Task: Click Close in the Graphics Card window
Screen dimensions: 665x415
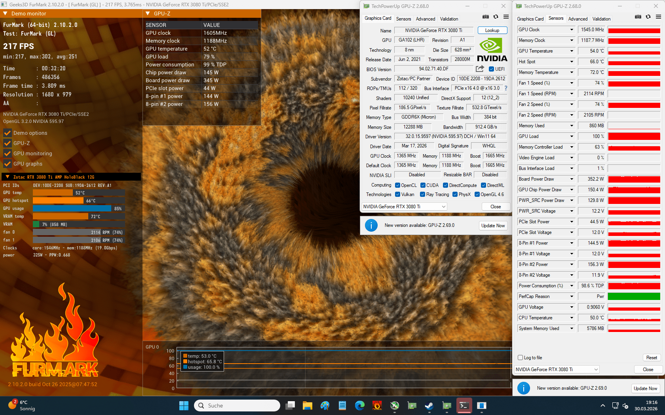Action: 496,207
